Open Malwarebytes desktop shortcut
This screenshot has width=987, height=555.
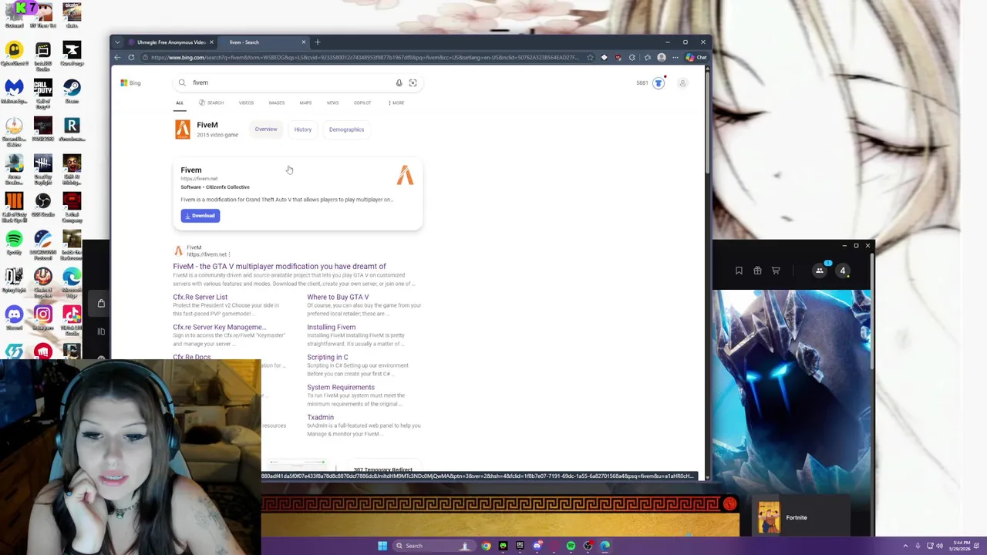click(14, 91)
